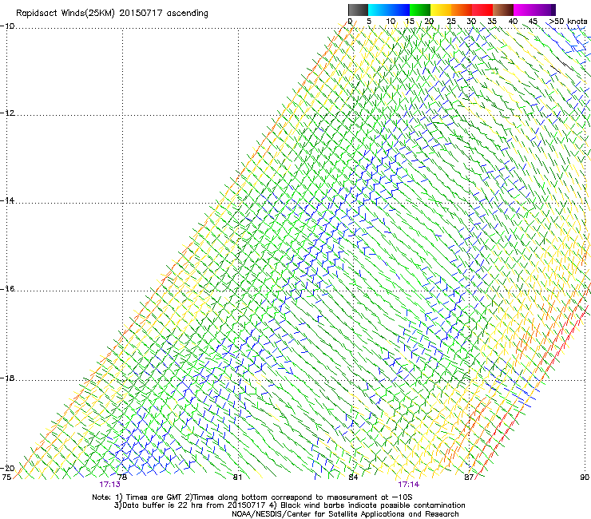Click the -10 latitude axis label
This screenshot has width=591, height=519.
point(7,26)
